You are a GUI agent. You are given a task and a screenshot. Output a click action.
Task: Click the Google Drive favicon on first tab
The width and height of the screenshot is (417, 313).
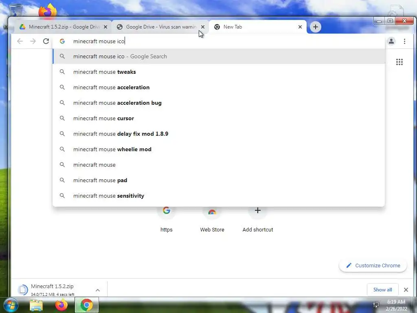click(23, 27)
